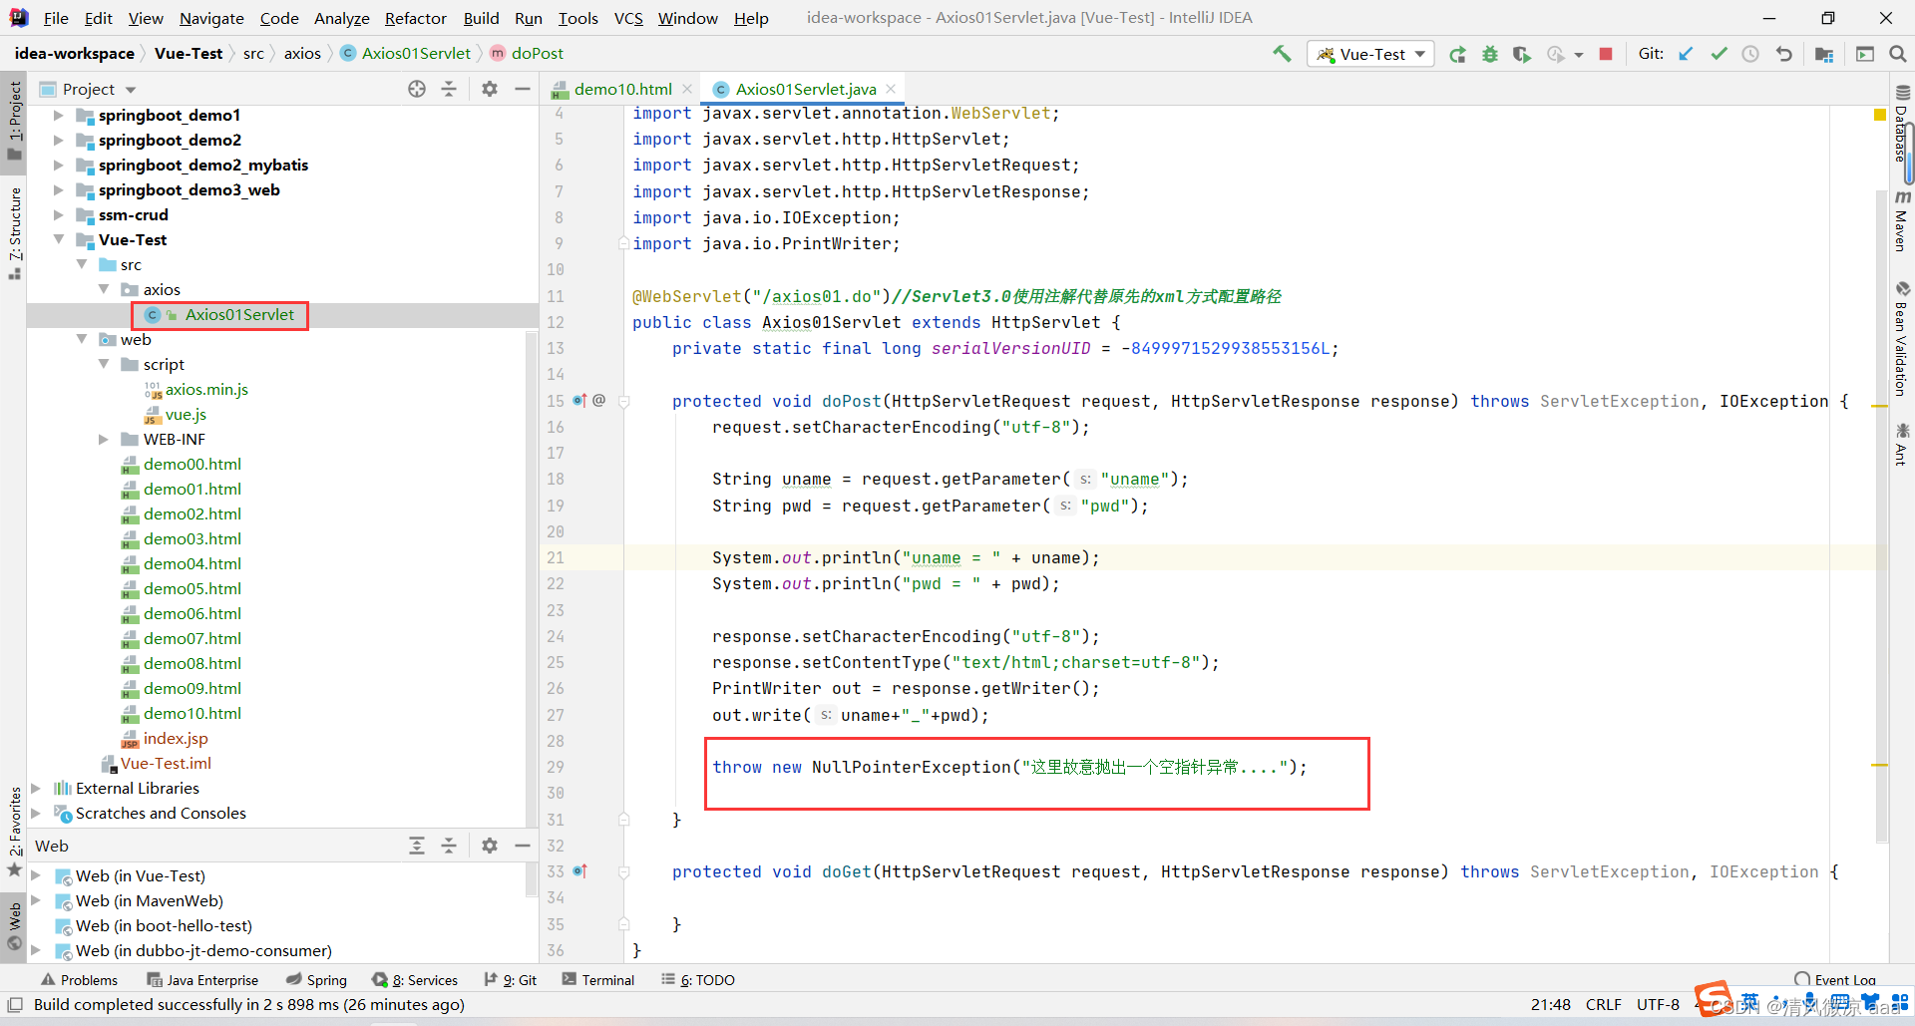Click Run with Coverage icon
Screen dimensions: 1915x1026
coord(1521,54)
